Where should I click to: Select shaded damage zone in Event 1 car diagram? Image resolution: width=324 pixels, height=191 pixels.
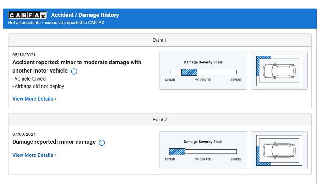(258, 67)
